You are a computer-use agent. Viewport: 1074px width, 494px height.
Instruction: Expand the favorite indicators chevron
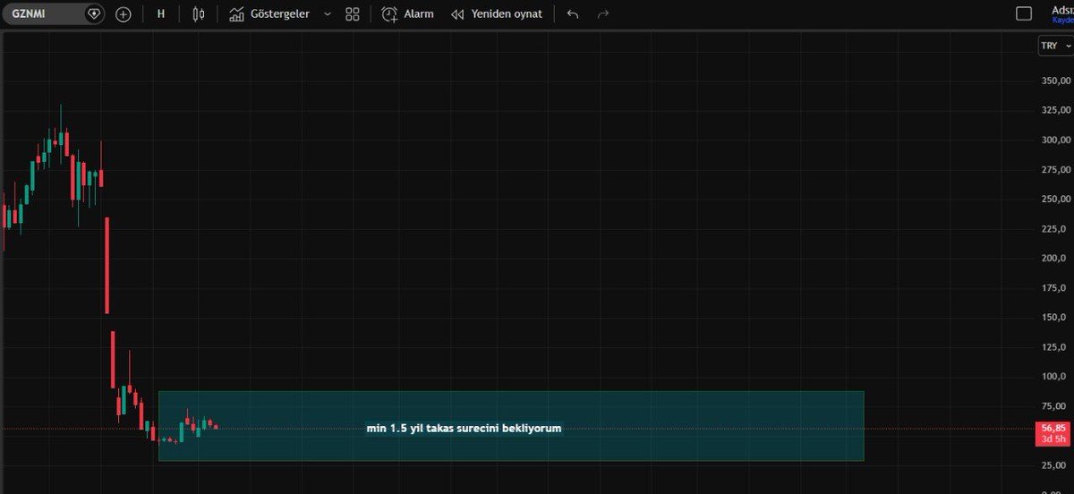click(x=327, y=14)
